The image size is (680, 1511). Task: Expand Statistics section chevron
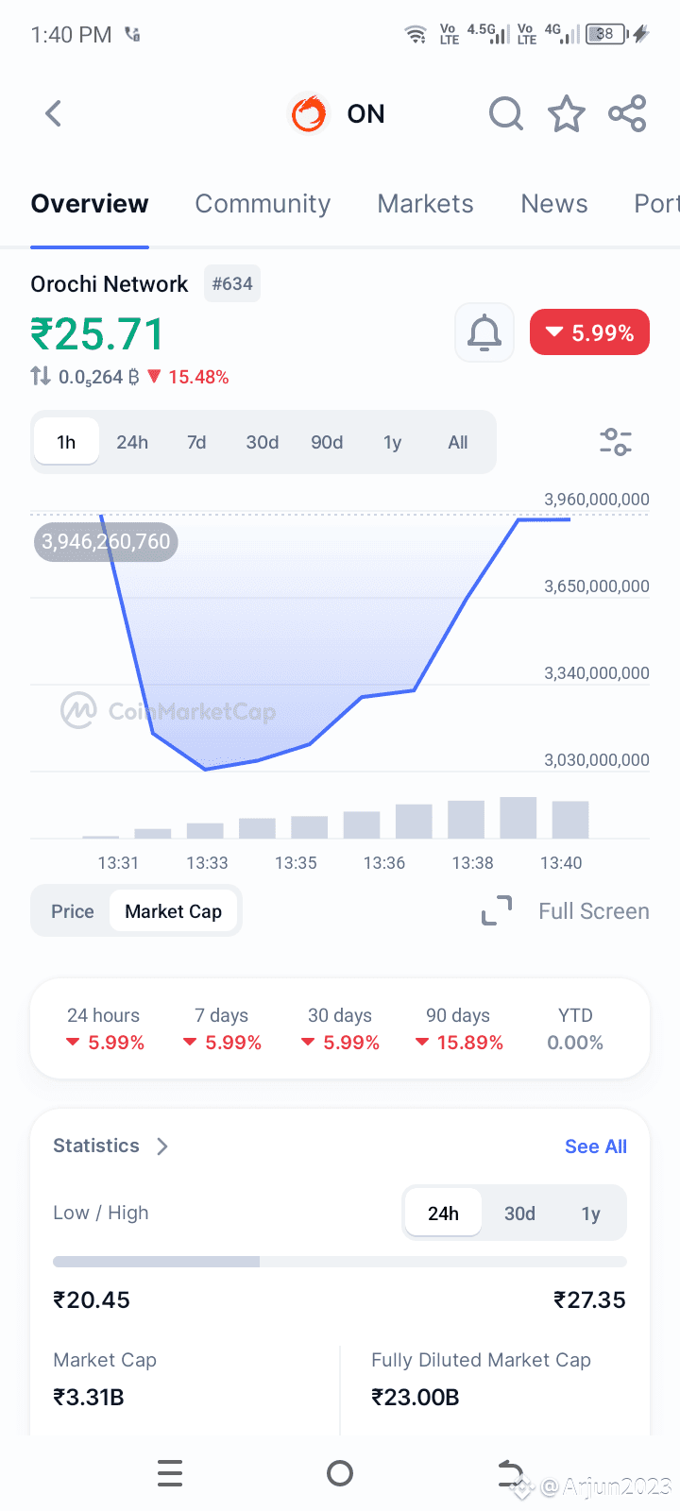click(162, 1146)
